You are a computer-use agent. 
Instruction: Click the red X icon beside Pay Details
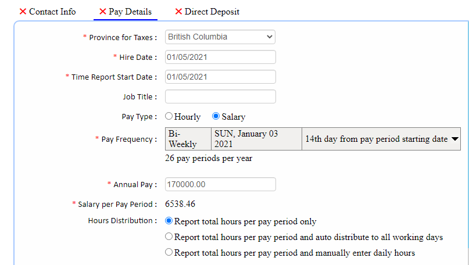point(102,12)
